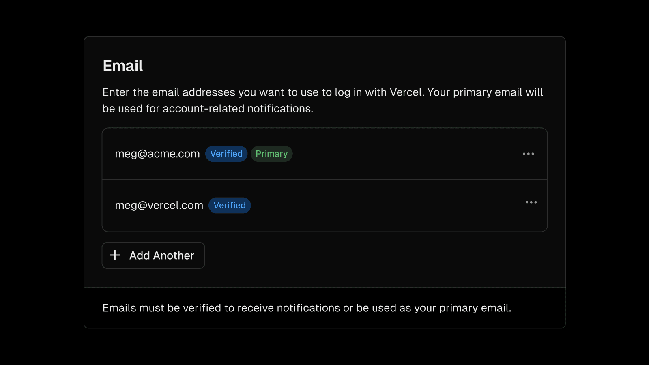649x365 pixels.
Task: Select the meg@acme.com email address text
Action: (x=157, y=154)
